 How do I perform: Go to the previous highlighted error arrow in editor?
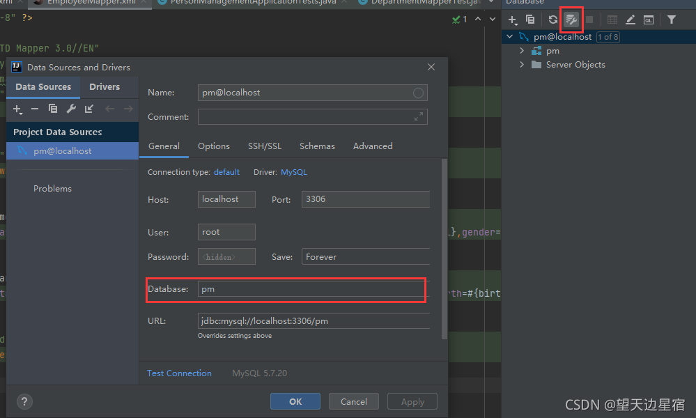[x=478, y=19]
